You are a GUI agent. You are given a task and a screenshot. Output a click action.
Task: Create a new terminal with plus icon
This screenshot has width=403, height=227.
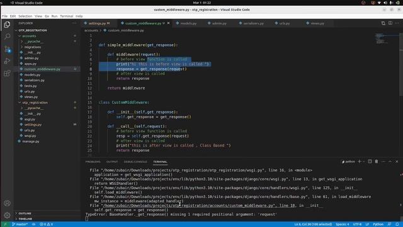[360, 161]
